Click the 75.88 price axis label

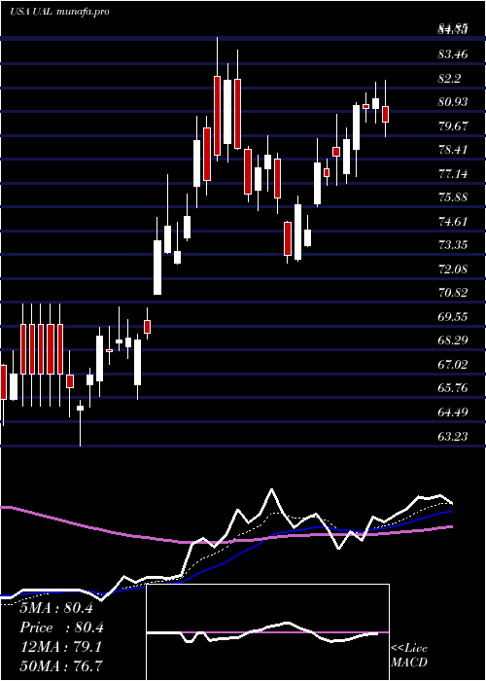[x=453, y=197]
